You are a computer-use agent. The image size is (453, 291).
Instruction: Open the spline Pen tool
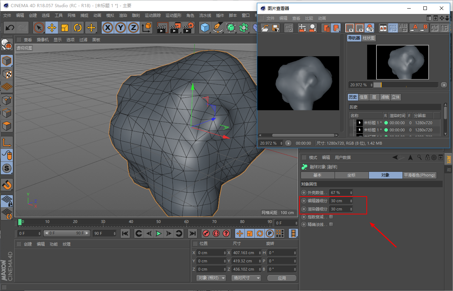click(x=218, y=28)
